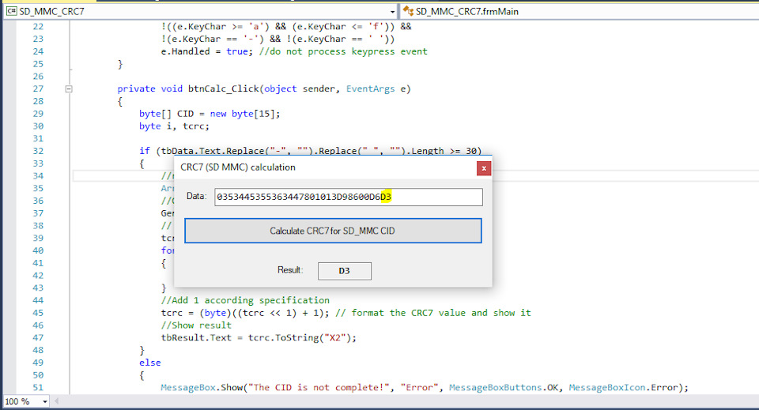Click 'btnCalc_Click' method name in code
This screenshot has width=759, height=410.
224,89
